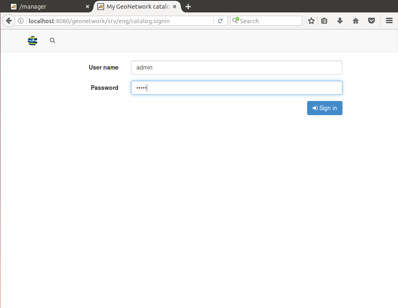398x308 pixels.
Task: Go to the browser home page
Action: pyautogui.click(x=356, y=21)
